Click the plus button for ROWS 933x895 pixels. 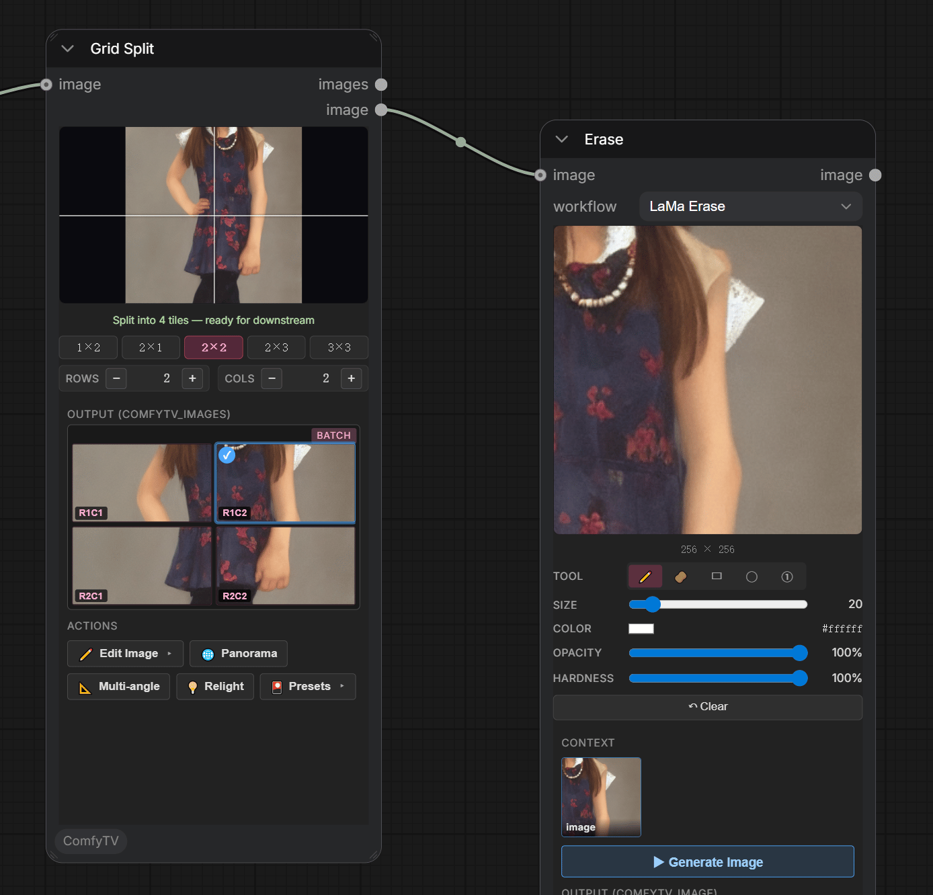192,378
